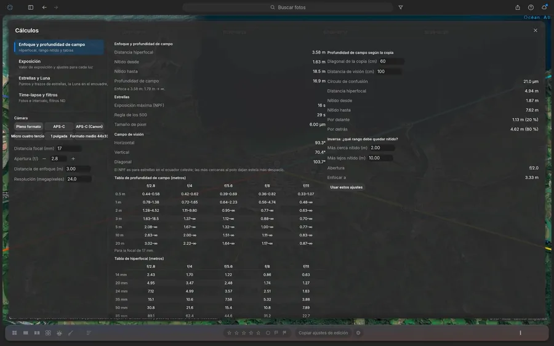Switch to single image view icon
The height and width of the screenshot is (346, 554).
pos(25,333)
